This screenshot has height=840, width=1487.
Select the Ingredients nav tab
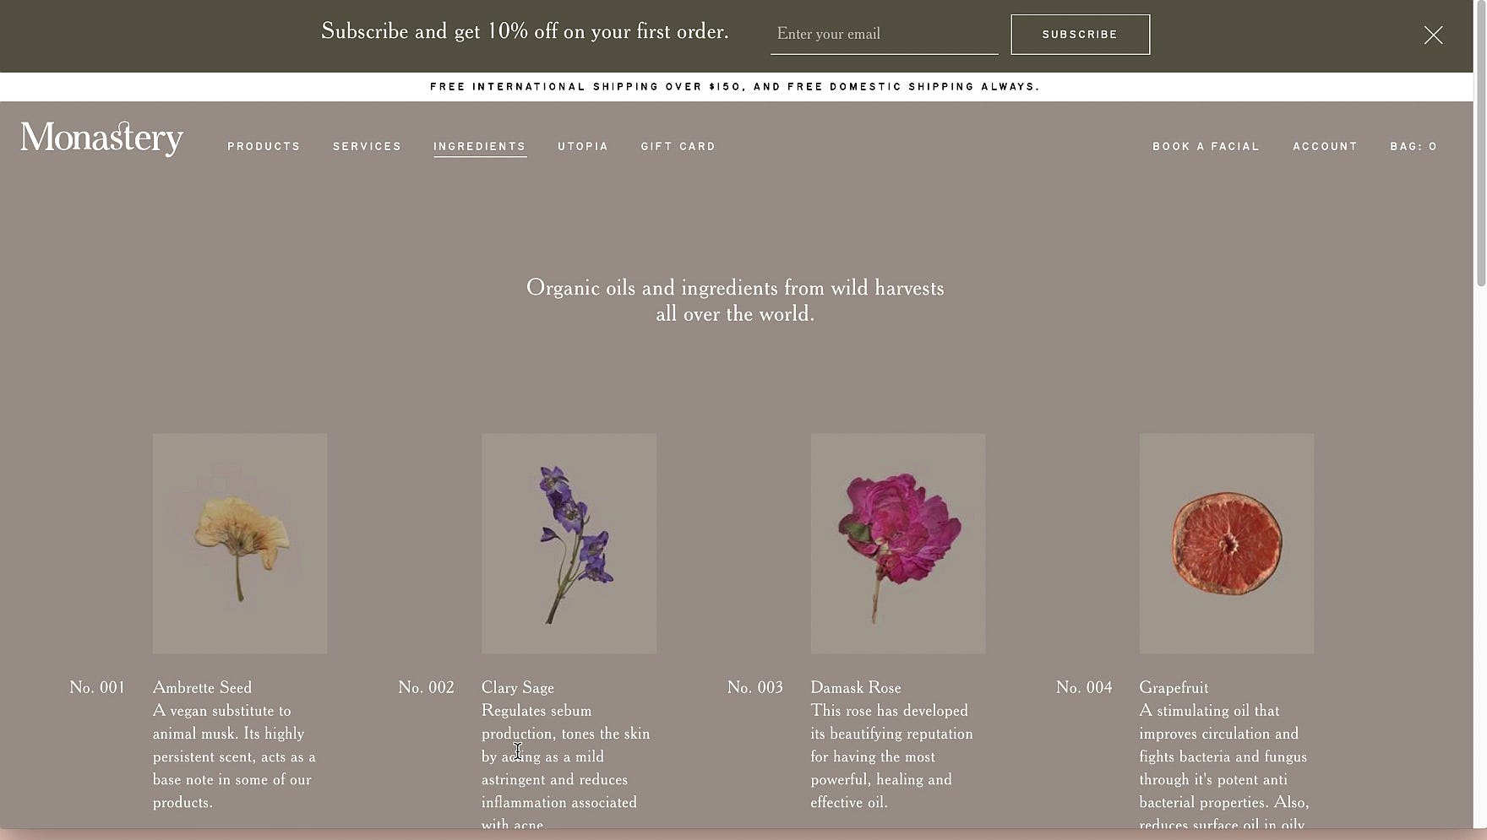[x=479, y=147]
